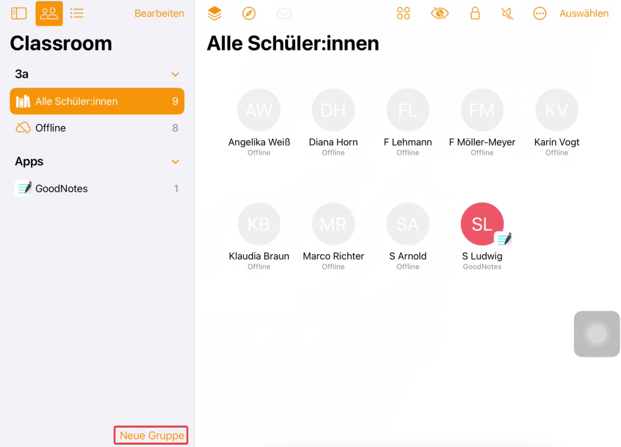
Task: Open the Offline group in sidebar
Action: (97, 128)
